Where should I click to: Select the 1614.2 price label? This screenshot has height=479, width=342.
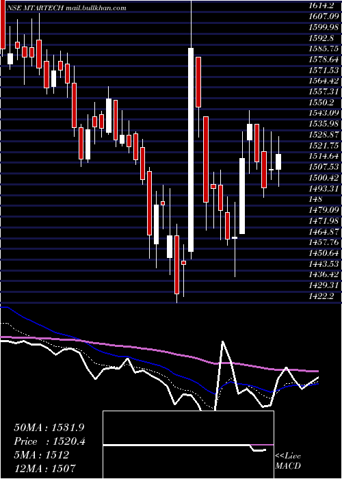(322, 5)
